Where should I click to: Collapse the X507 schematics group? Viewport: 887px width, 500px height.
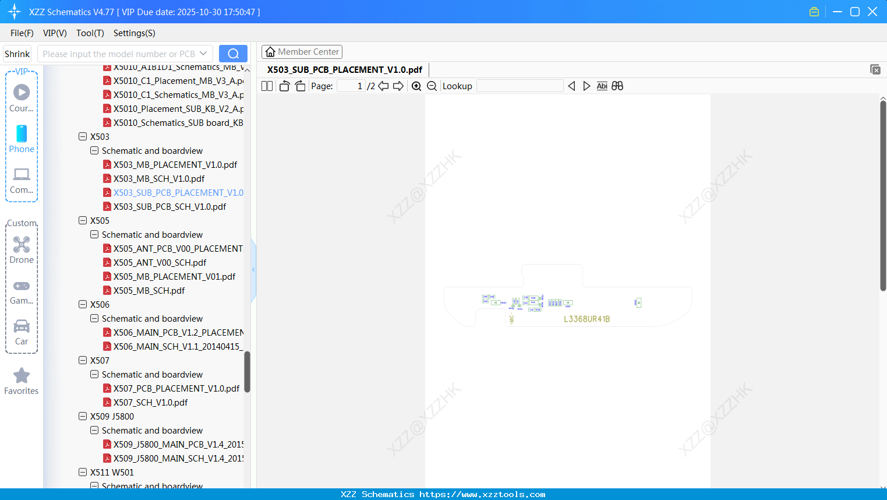94,374
